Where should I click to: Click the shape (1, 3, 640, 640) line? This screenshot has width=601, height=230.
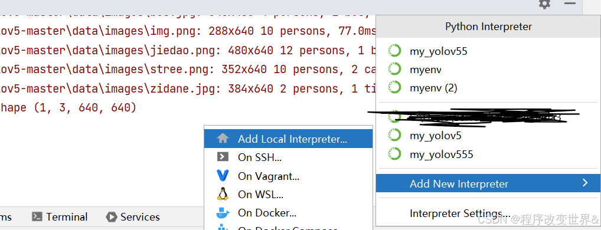click(68, 108)
